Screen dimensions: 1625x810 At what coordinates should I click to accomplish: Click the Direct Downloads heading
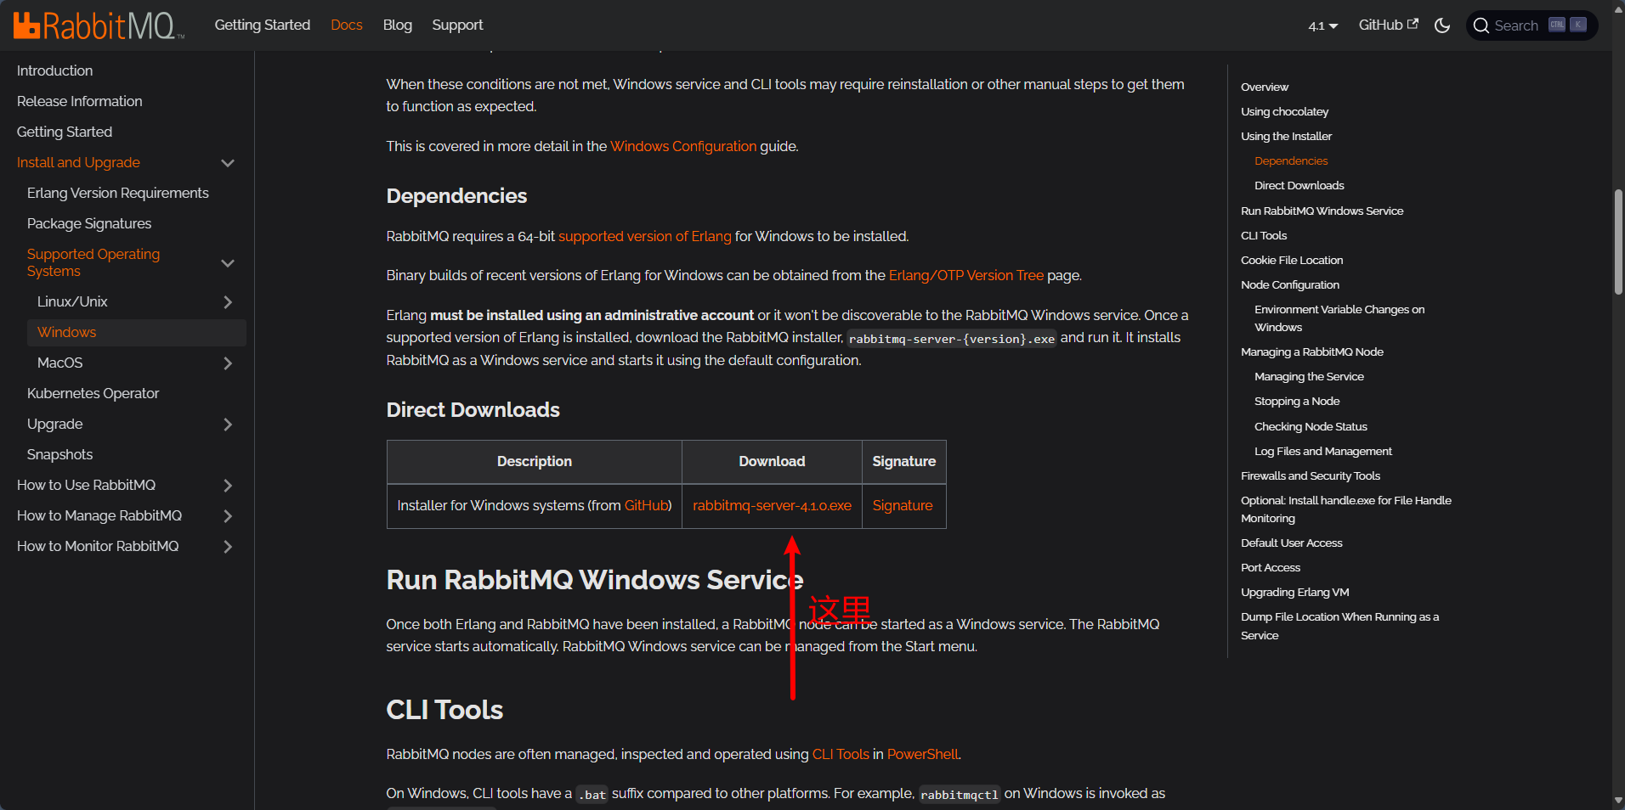click(x=473, y=410)
